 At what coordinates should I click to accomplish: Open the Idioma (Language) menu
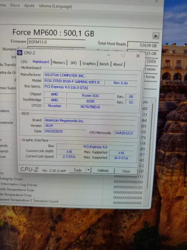tap(55, 6)
